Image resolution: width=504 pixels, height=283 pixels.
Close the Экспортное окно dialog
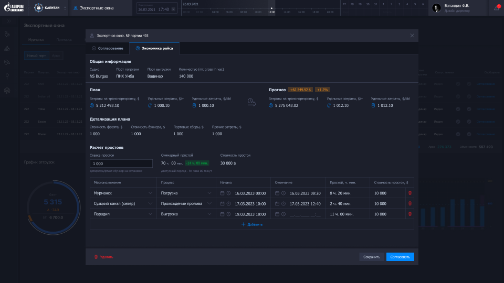(412, 36)
